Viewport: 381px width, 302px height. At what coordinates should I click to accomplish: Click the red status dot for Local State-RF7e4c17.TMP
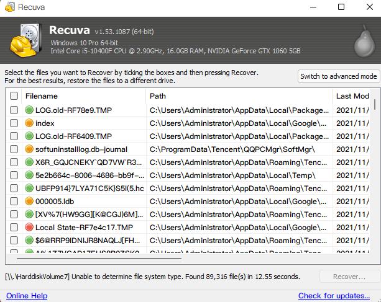(29, 227)
